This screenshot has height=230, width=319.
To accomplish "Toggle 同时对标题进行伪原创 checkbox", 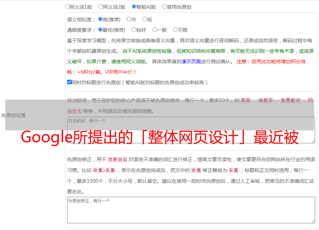I will [69, 82].
